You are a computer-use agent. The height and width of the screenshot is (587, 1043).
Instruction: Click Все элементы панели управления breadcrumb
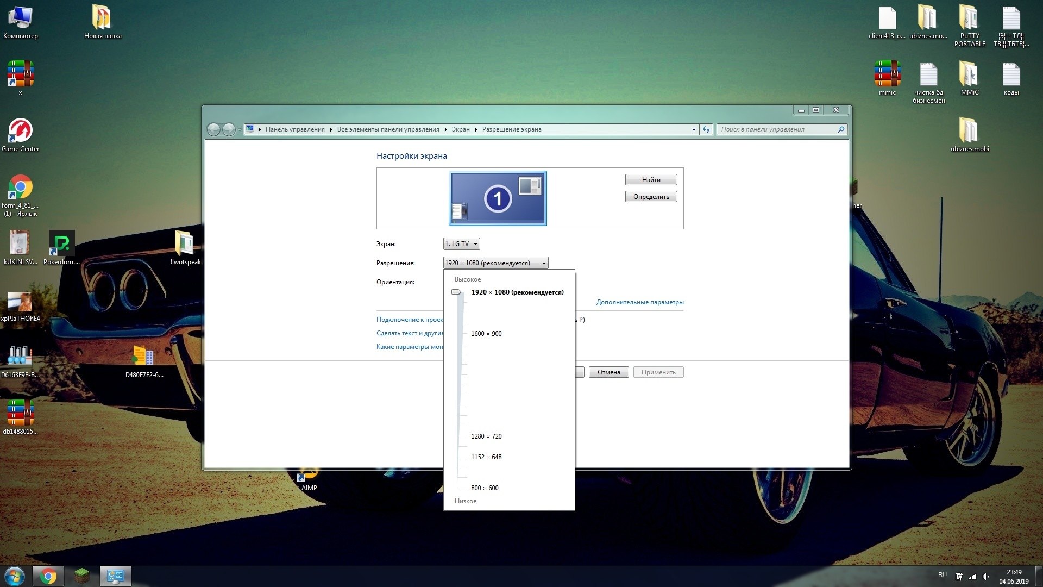(x=388, y=129)
